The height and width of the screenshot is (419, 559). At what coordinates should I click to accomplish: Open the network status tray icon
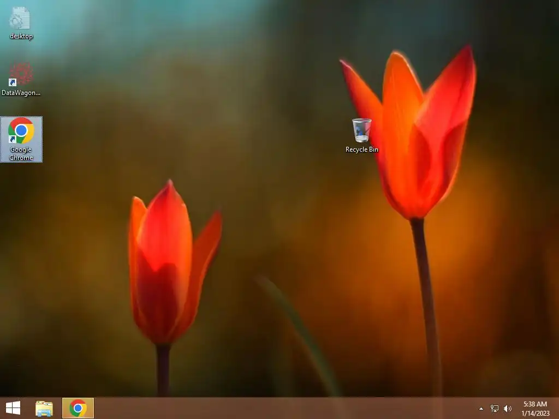click(x=495, y=408)
